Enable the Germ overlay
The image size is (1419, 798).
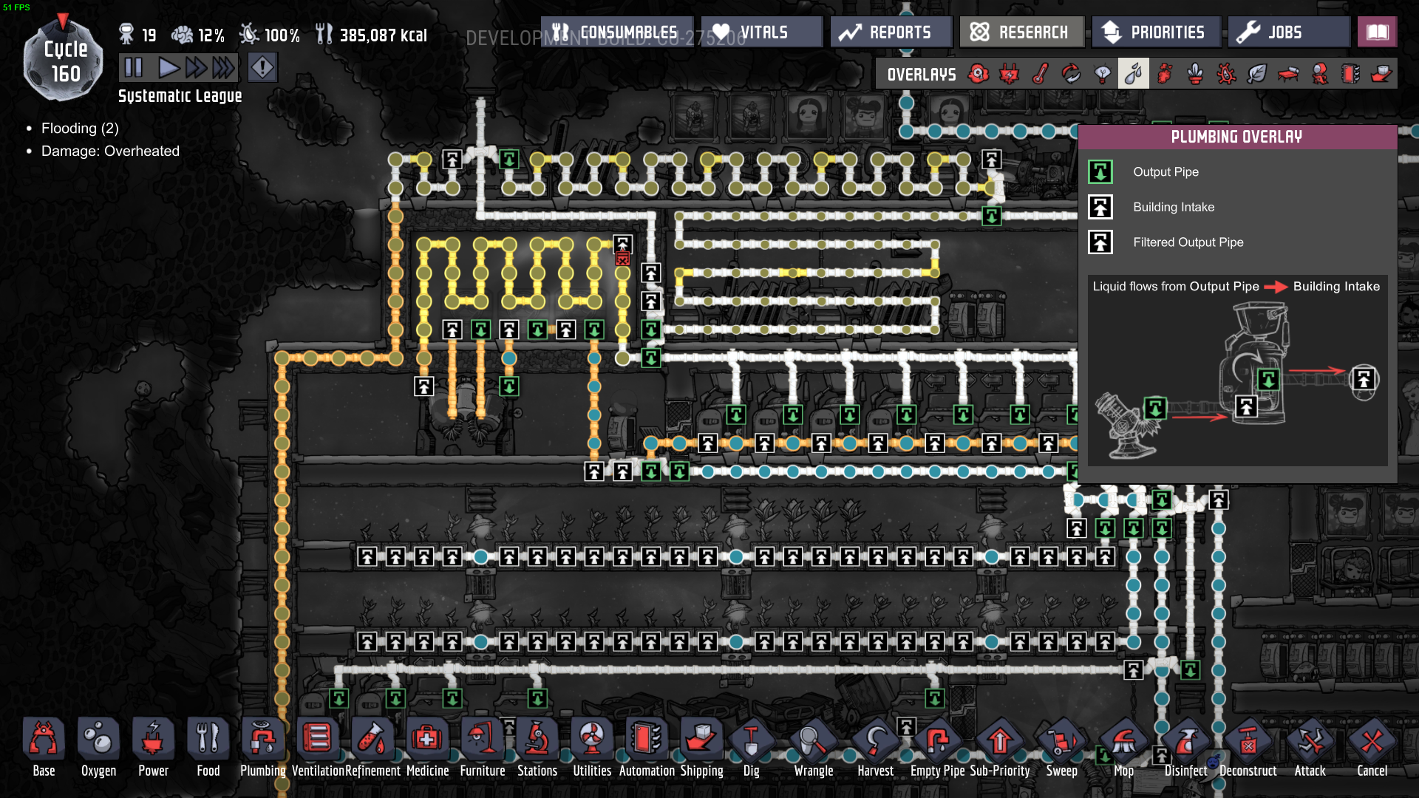(x=1226, y=74)
